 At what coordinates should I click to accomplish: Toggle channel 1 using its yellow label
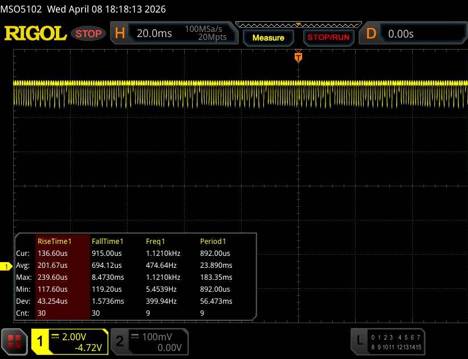[40, 340]
